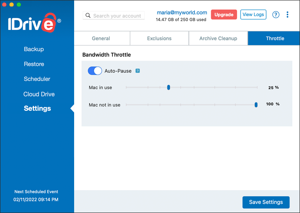The height and width of the screenshot is (213, 300).
Task: Switch to the General tab
Action: 102,39
